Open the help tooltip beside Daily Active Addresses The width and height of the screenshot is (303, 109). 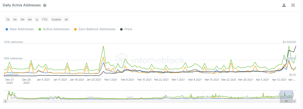point(45,5)
